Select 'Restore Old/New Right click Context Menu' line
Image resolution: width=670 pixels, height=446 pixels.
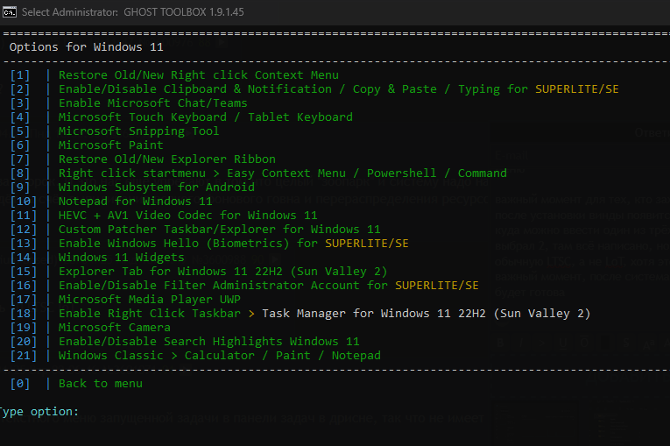(199, 75)
